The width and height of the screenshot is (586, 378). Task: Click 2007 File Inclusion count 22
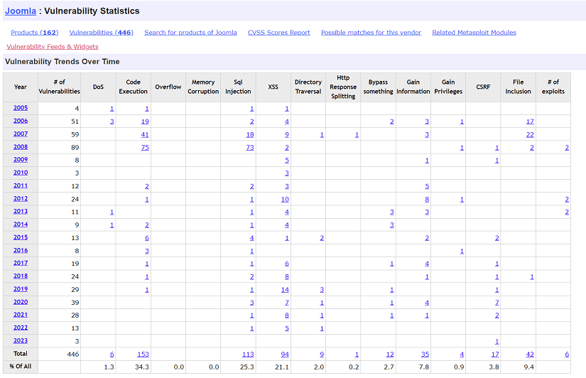click(530, 135)
